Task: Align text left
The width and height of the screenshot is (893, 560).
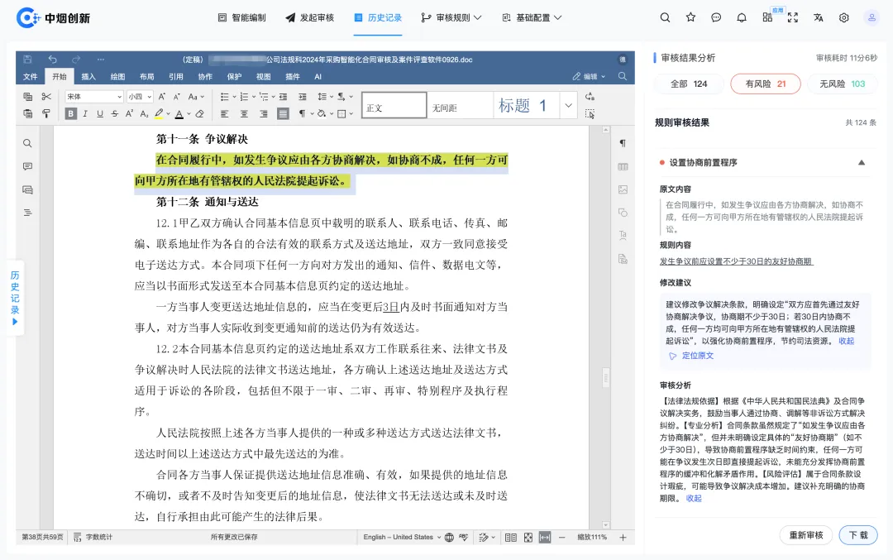Action: (x=224, y=114)
